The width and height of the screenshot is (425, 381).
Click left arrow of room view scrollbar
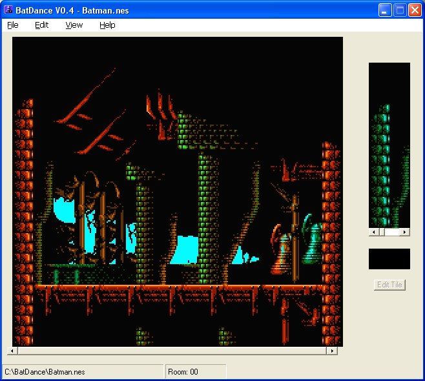click(12, 351)
